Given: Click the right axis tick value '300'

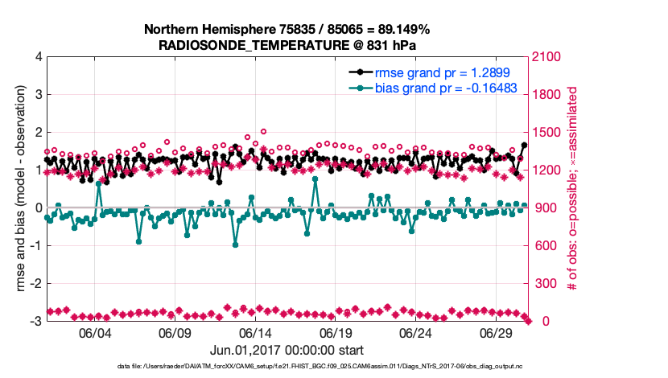Looking at the screenshot, I should 546,283.
